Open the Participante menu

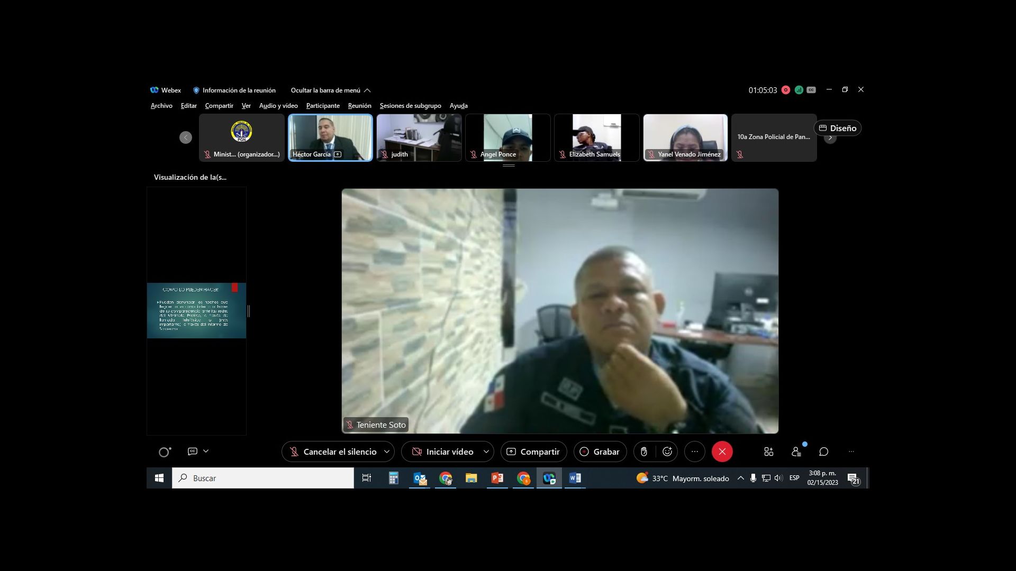click(x=323, y=106)
